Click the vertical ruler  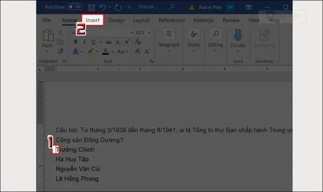click(41, 136)
